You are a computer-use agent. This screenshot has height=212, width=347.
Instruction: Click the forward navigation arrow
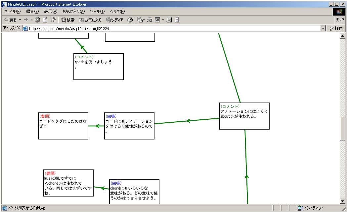(26, 20)
